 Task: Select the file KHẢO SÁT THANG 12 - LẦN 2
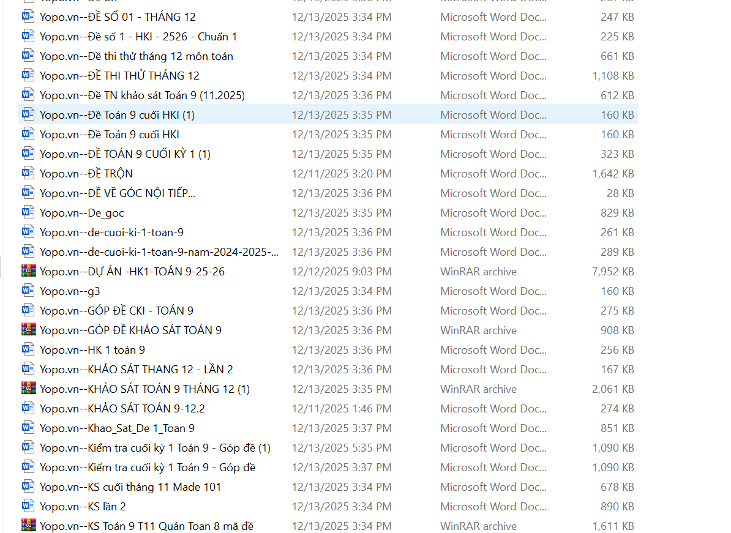[x=136, y=370]
